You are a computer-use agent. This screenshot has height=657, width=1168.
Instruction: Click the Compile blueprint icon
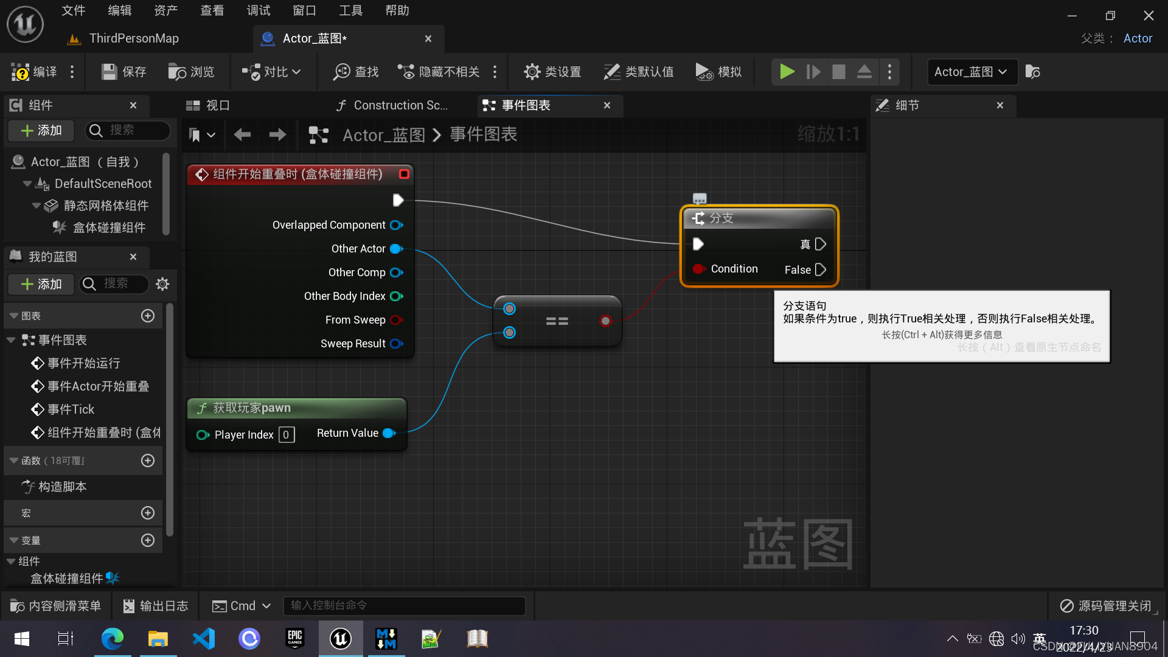[x=20, y=72]
